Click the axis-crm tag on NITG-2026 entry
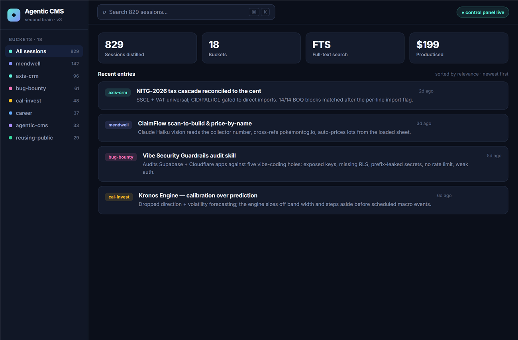Screen dimensions: 518x340 click(118, 92)
